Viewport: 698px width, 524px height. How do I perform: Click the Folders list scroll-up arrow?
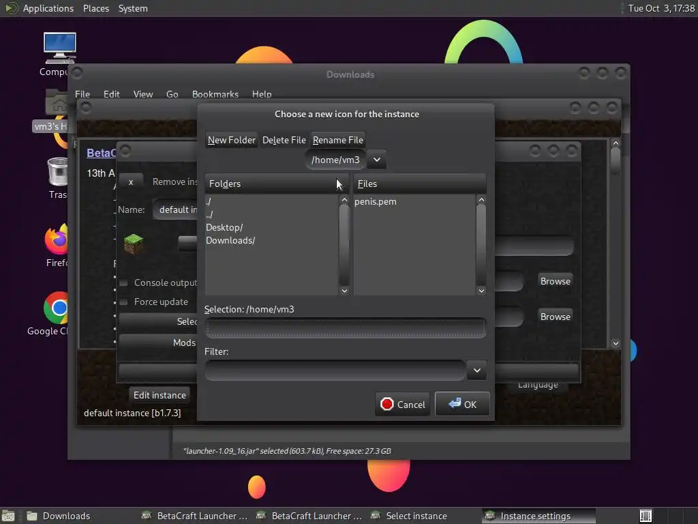[x=344, y=200]
